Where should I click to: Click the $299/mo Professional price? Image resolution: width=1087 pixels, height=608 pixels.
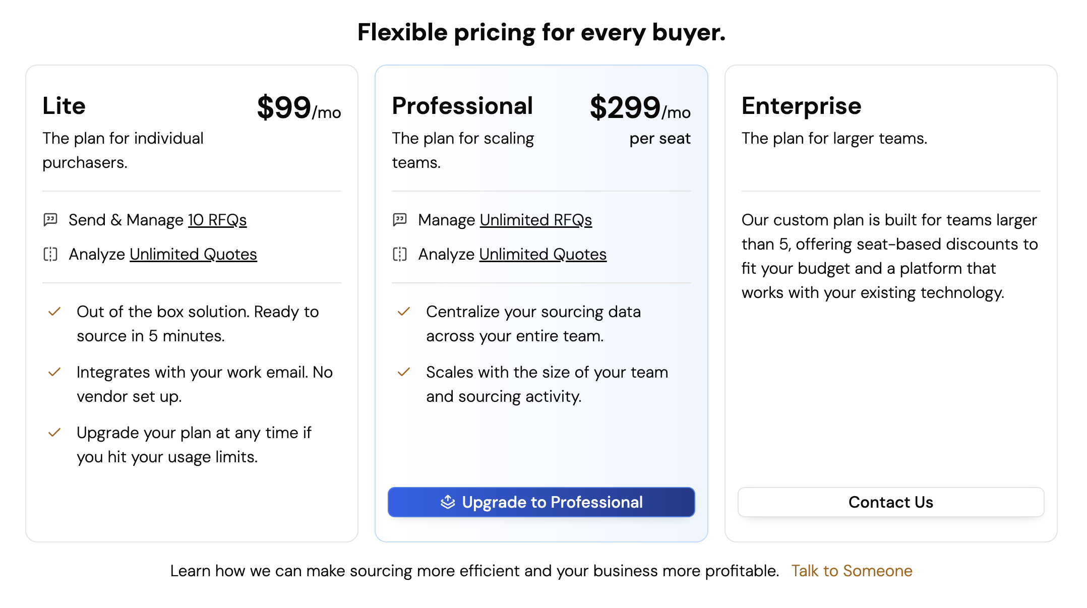pos(640,107)
